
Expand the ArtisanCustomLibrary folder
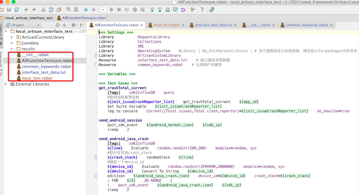[x=12, y=37]
